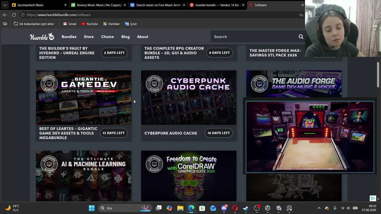Open the Cyberpunk Audio Cache title link
This screenshot has height=214, width=381.
click(x=171, y=133)
